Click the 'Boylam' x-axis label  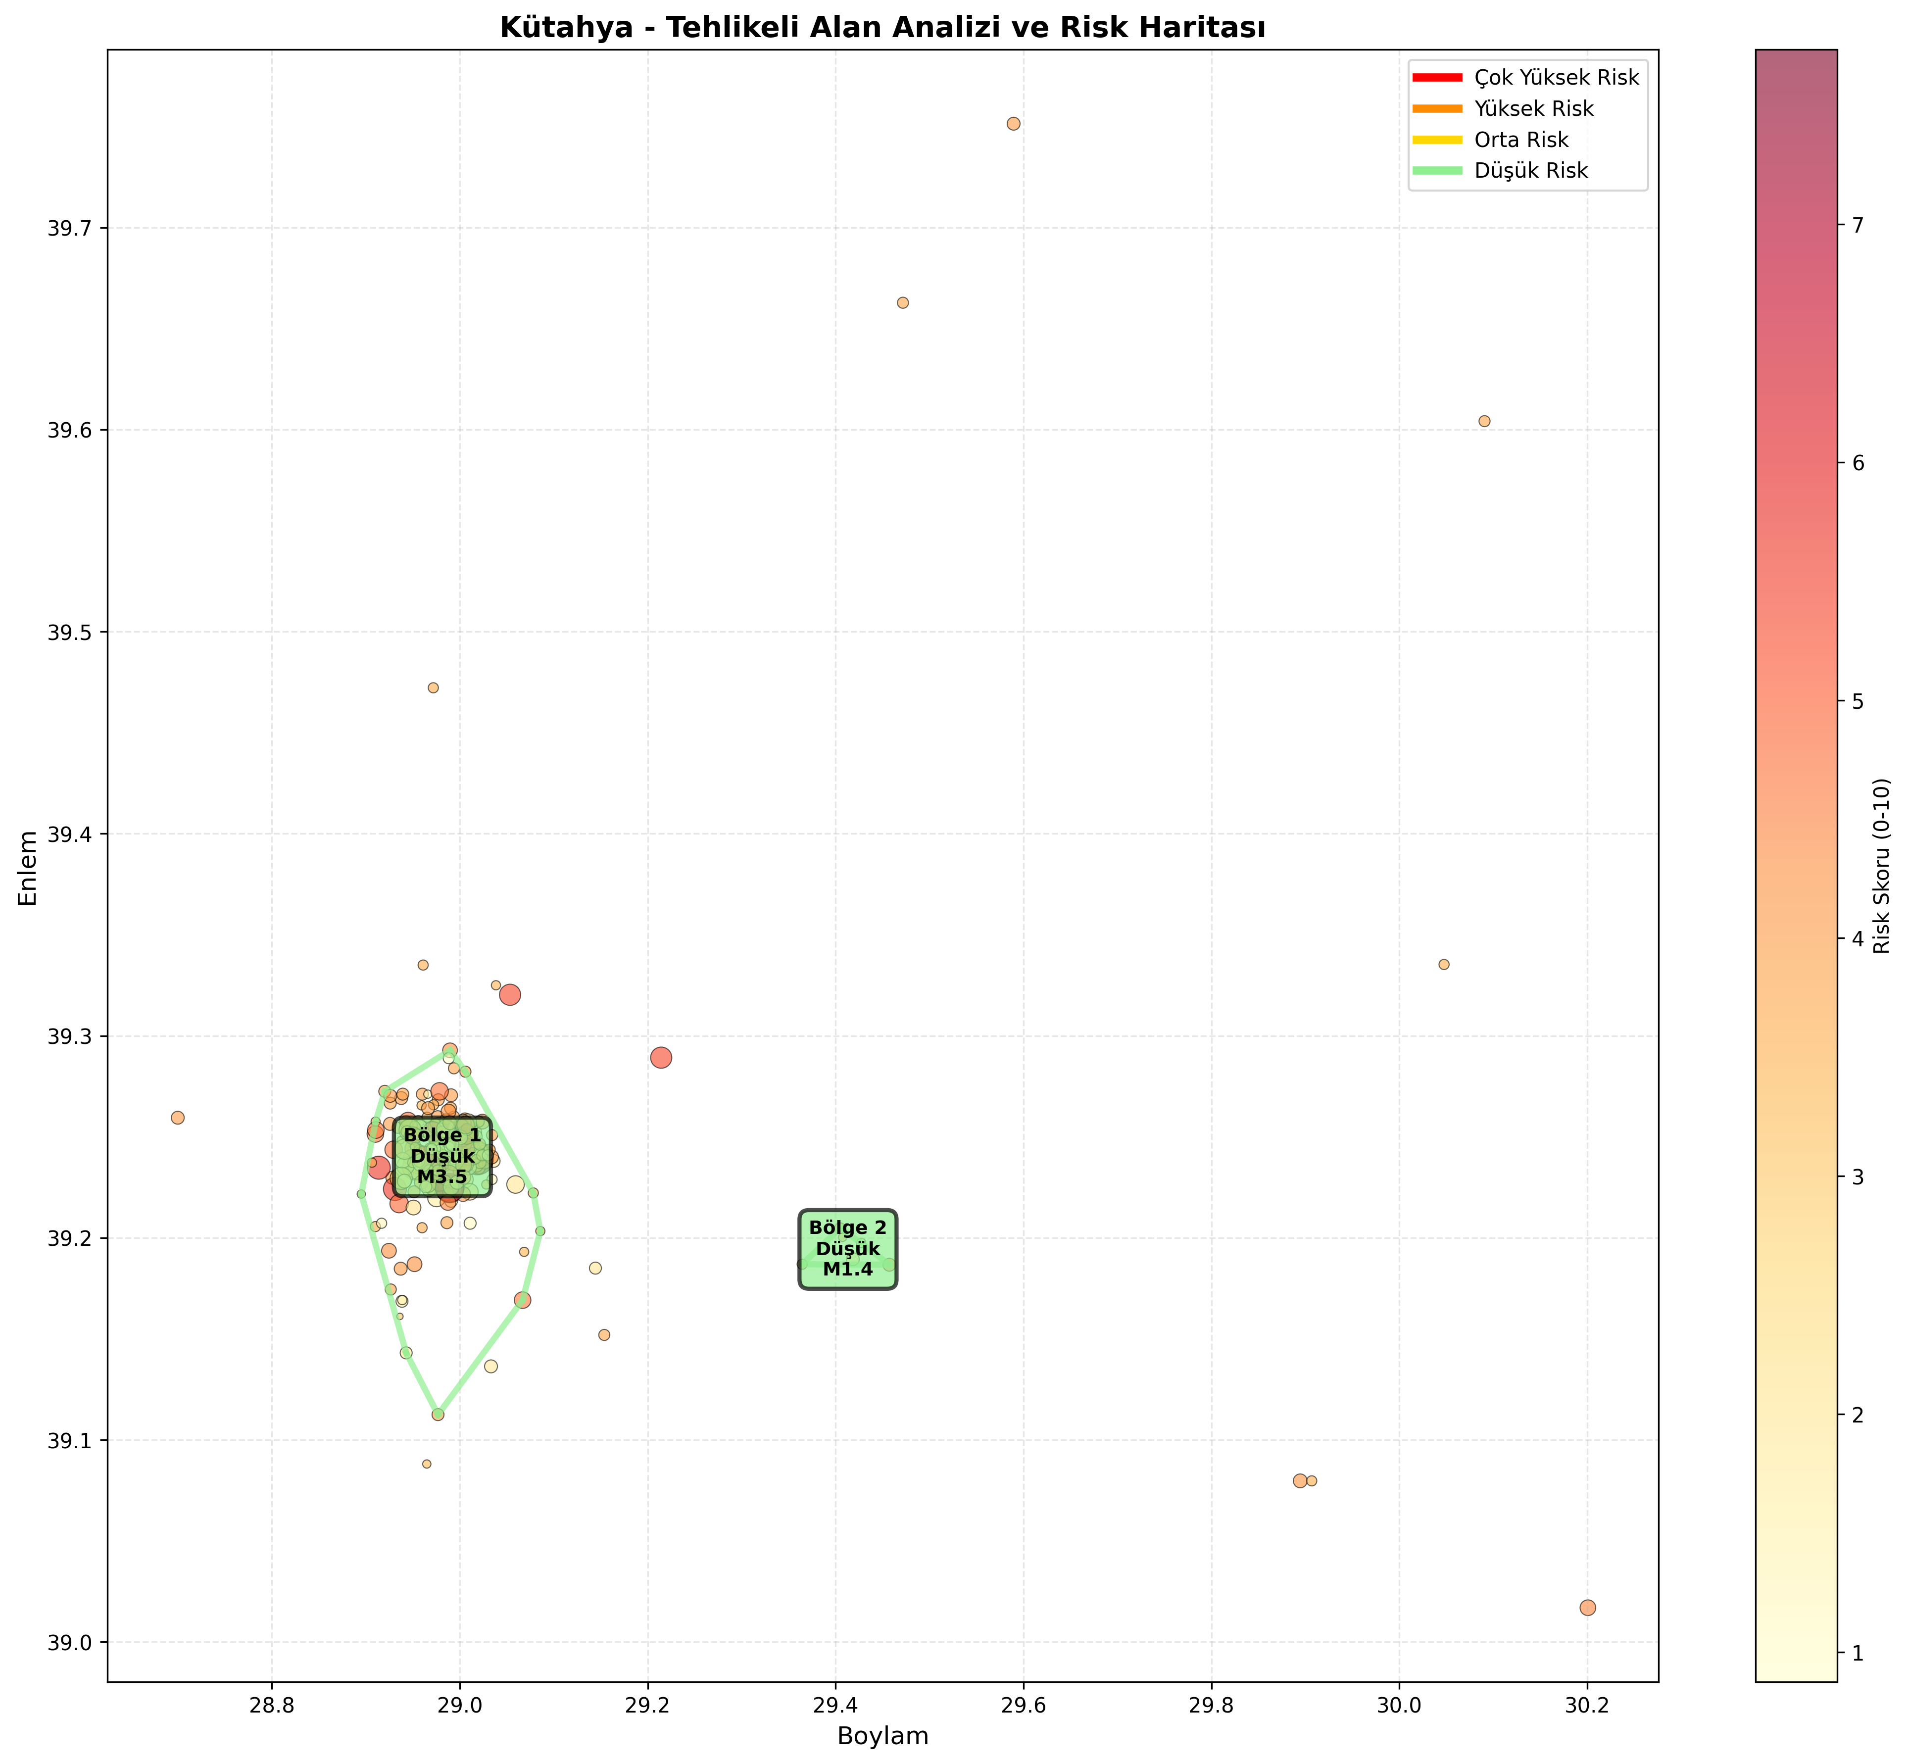coord(883,1735)
